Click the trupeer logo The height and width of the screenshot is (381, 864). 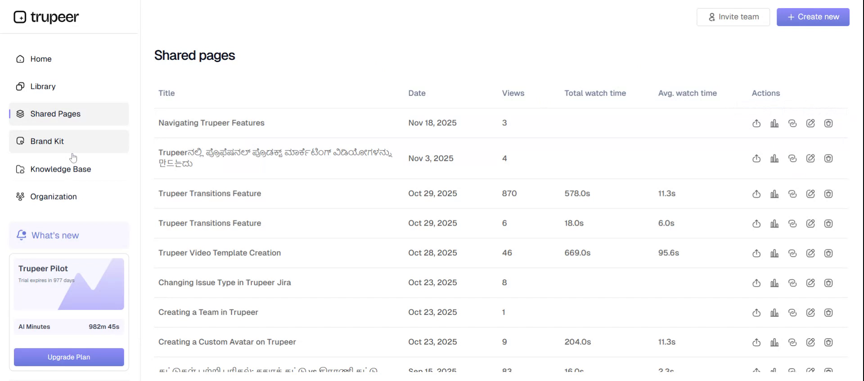[x=46, y=17]
